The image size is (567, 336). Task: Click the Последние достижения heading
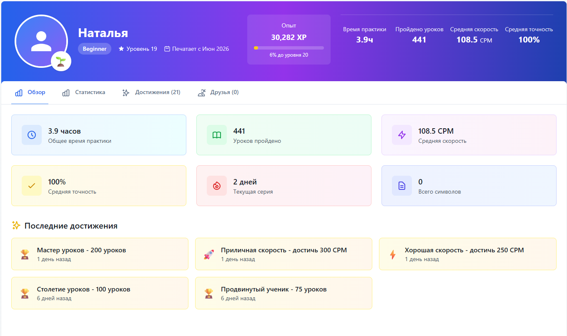pyautogui.click(x=71, y=226)
